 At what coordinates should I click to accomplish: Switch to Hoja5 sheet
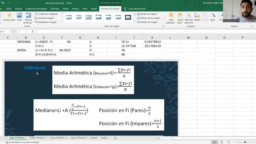click(104, 138)
